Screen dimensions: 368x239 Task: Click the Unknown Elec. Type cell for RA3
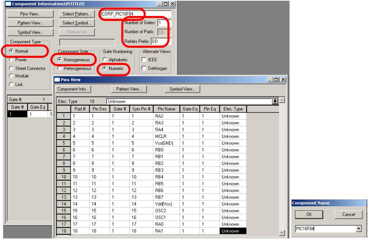(233, 123)
